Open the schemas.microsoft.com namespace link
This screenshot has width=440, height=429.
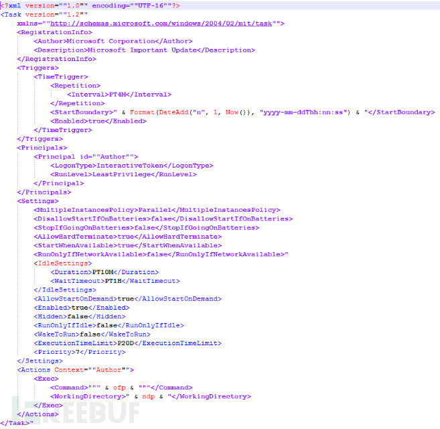pos(161,23)
